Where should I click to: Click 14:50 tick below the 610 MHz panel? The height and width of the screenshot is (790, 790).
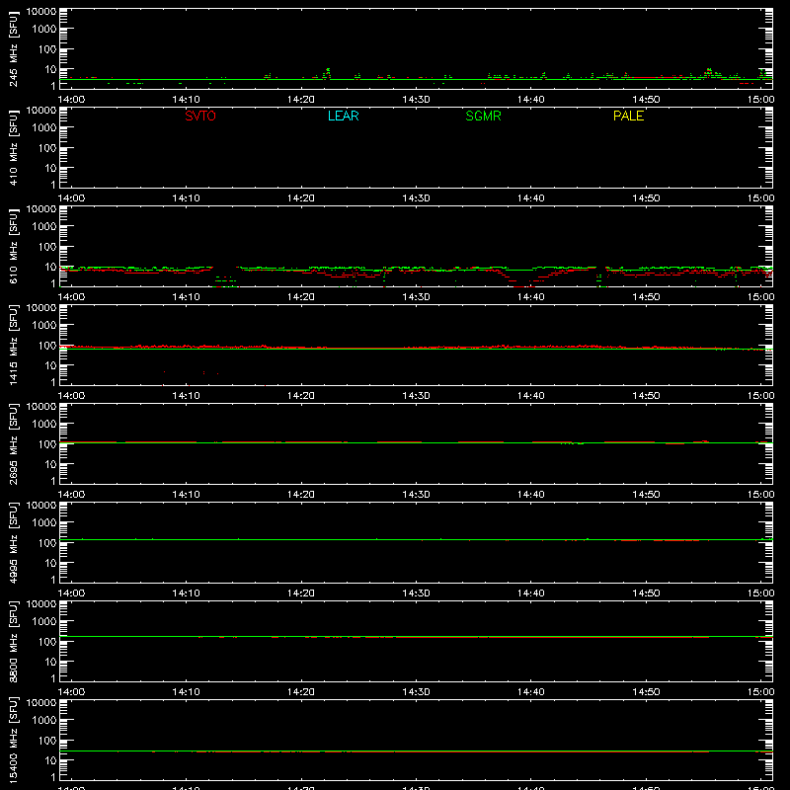tap(646, 297)
